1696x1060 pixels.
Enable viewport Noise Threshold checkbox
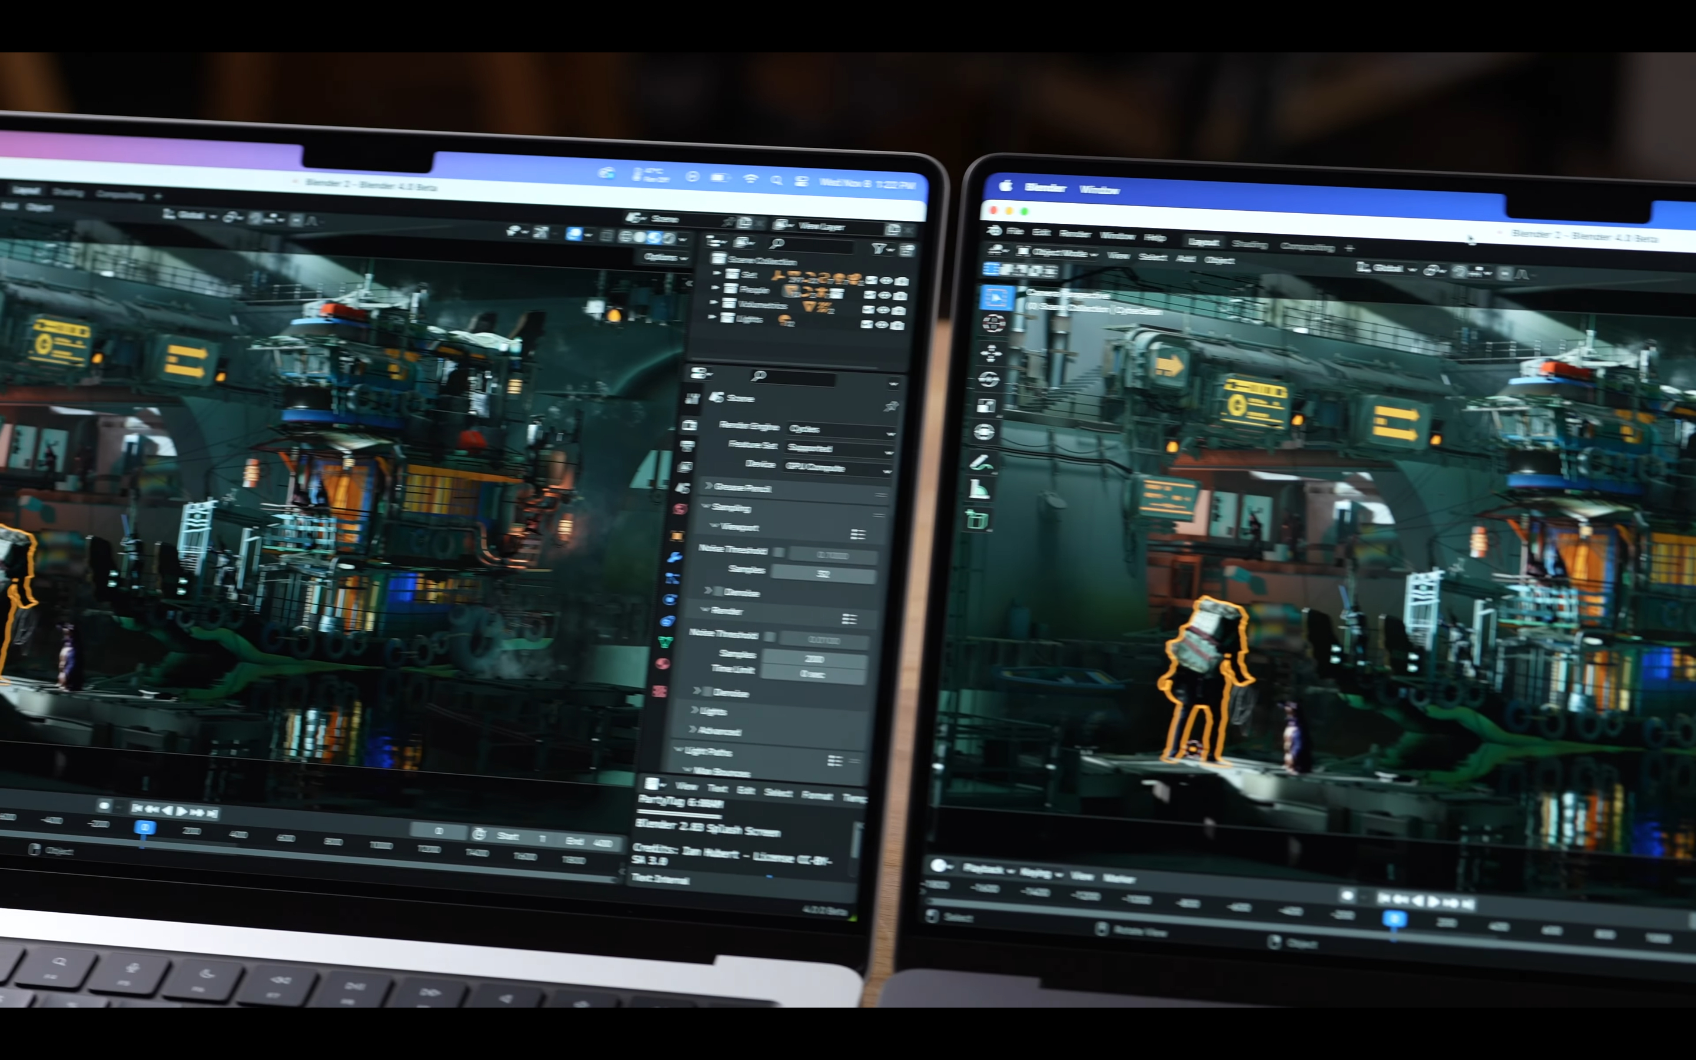coord(778,552)
